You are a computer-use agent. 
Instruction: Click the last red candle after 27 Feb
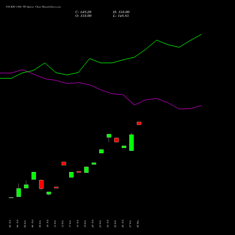coord(139,123)
